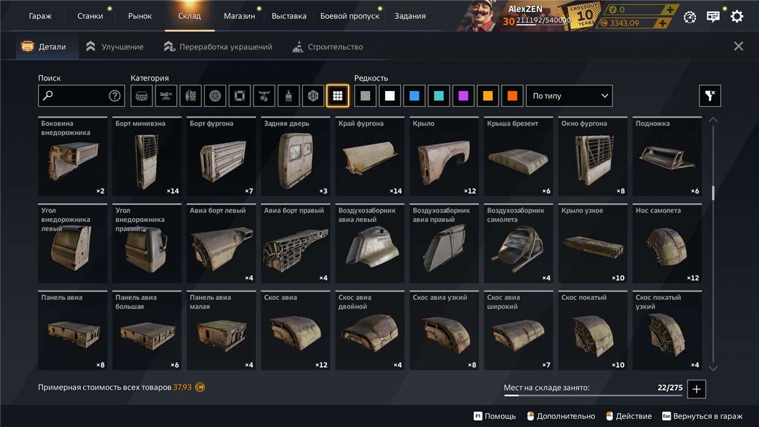Click Дополнительно action hint

560,416
